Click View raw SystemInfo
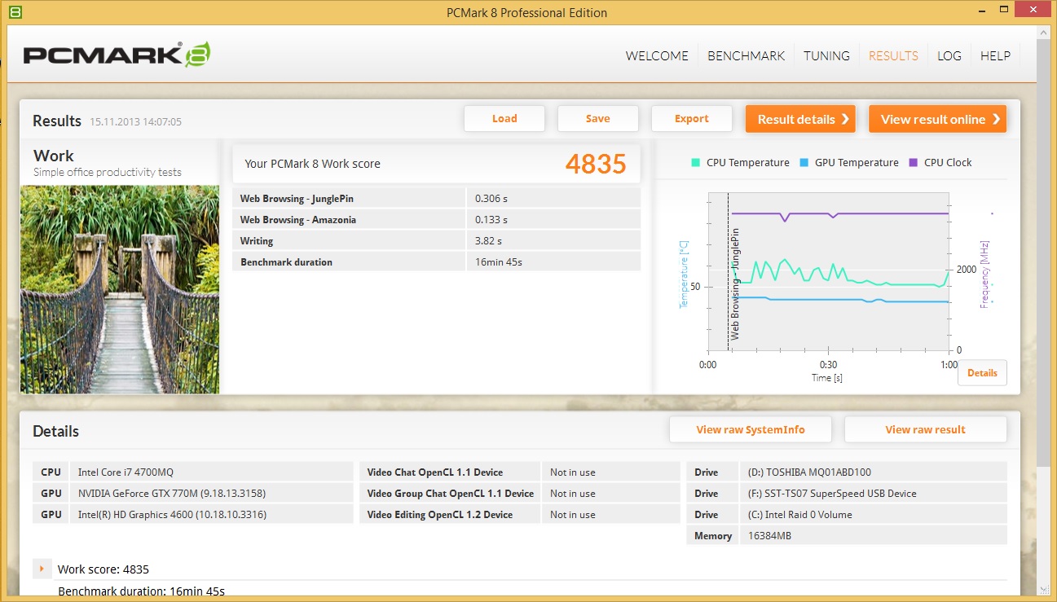 coord(751,430)
